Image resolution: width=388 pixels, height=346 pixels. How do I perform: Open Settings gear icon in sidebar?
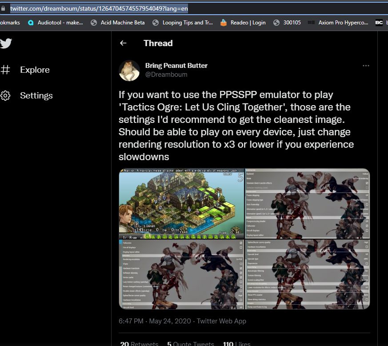point(5,95)
